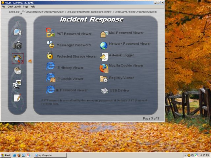This screenshot has height=158, width=211.
Task: Click the Protected Storage Viewer padlock icon
Action: (50, 55)
